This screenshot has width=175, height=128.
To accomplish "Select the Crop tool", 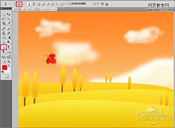I will coord(3,23).
